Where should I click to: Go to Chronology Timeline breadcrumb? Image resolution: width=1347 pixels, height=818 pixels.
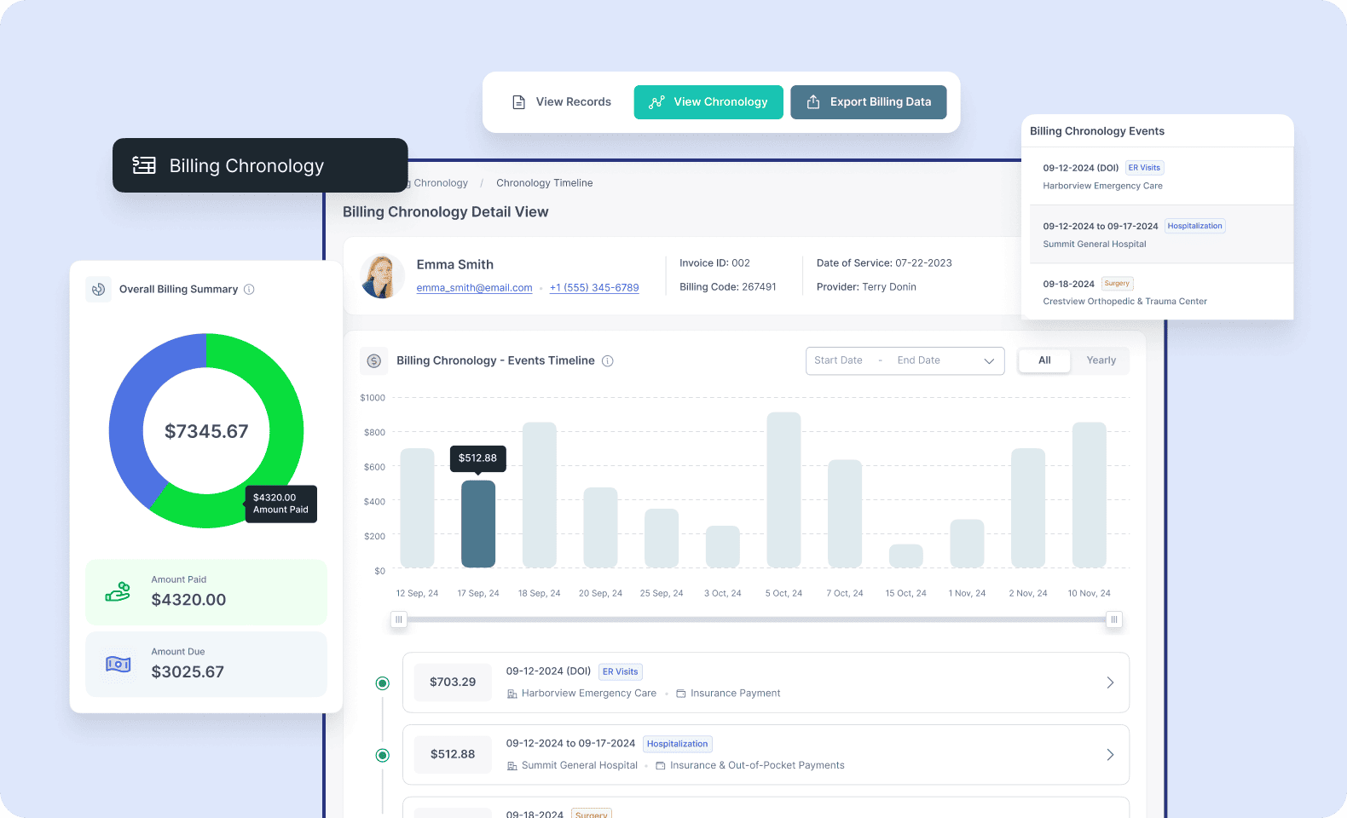coord(545,183)
